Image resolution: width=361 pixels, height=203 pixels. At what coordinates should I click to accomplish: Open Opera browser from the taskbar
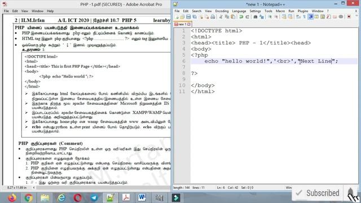78,198
